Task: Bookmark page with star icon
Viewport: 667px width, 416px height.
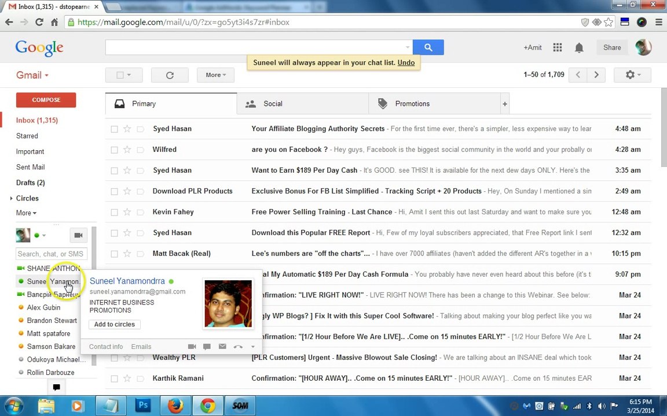Action: 609,22
